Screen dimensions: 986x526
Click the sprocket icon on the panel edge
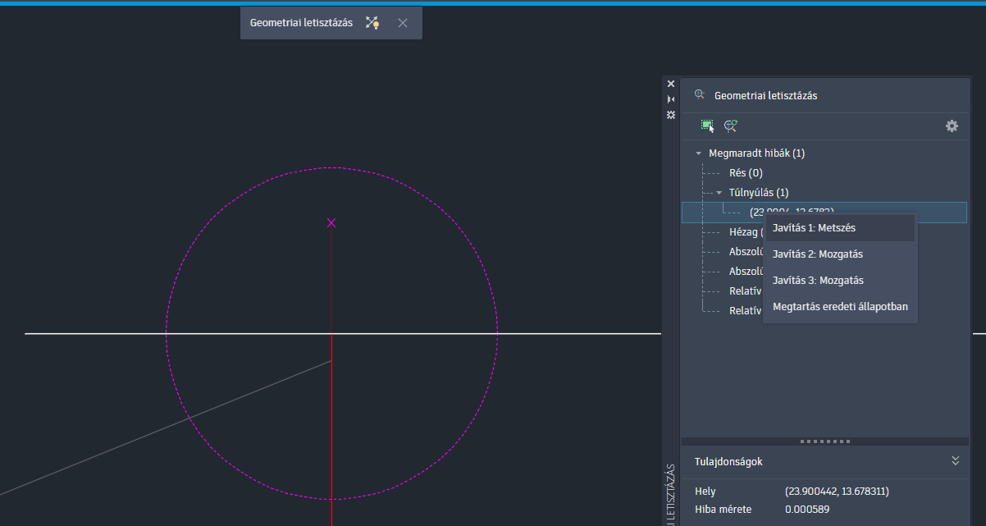pos(671,115)
